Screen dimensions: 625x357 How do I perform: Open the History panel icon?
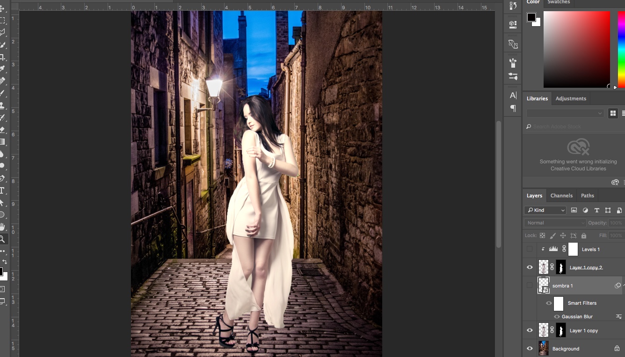point(513,6)
